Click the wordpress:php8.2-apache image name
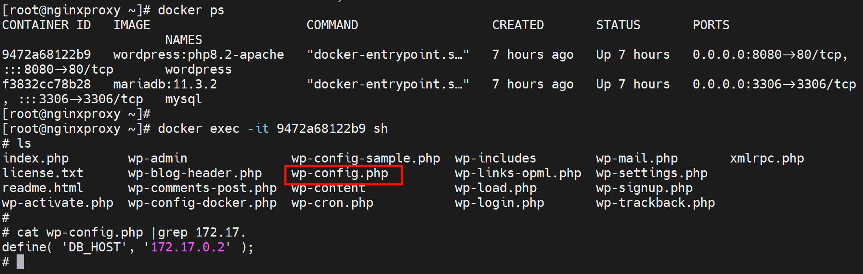Image resolution: width=863 pixels, height=274 pixels. (x=198, y=55)
